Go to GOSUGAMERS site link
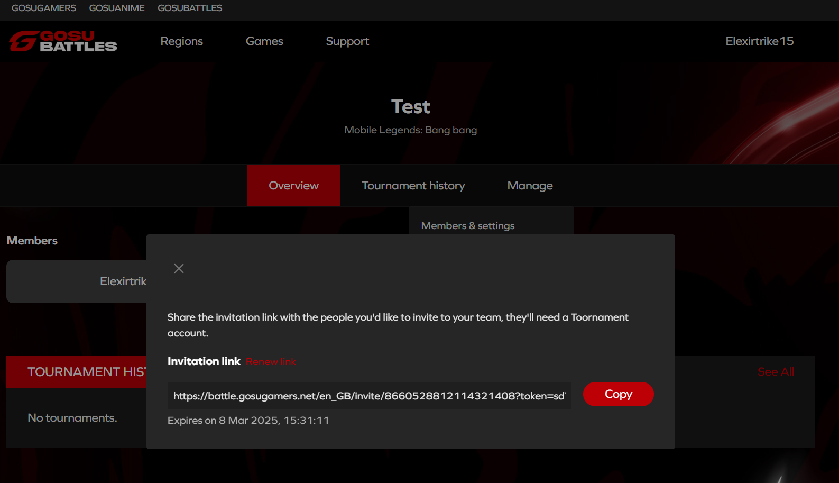Screen dimensions: 839x483 [44, 8]
